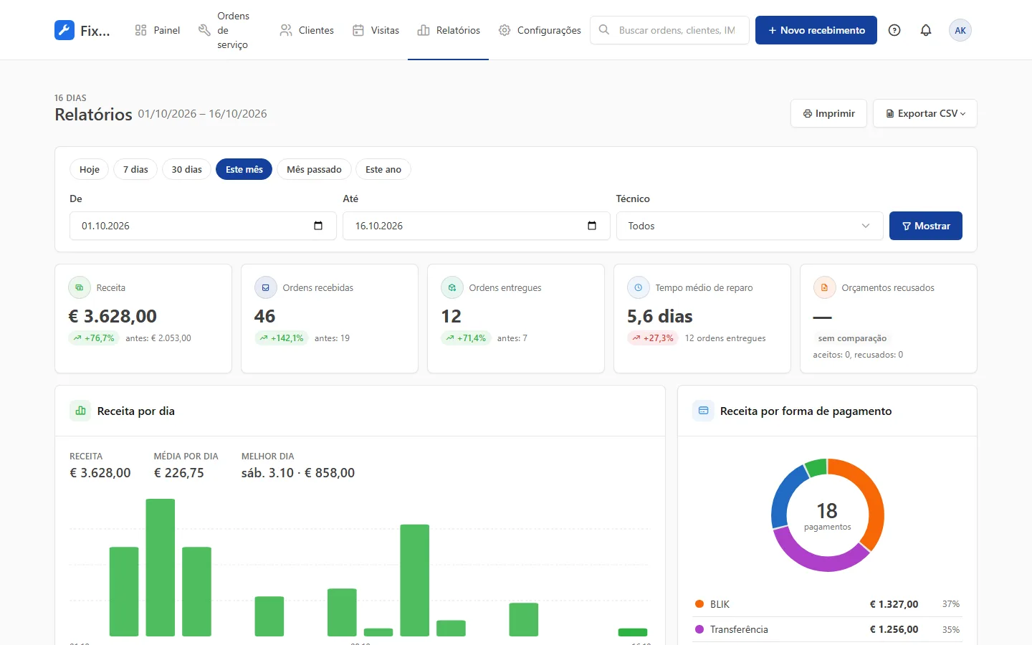Select the Mês passado period filter

coord(314,169)
